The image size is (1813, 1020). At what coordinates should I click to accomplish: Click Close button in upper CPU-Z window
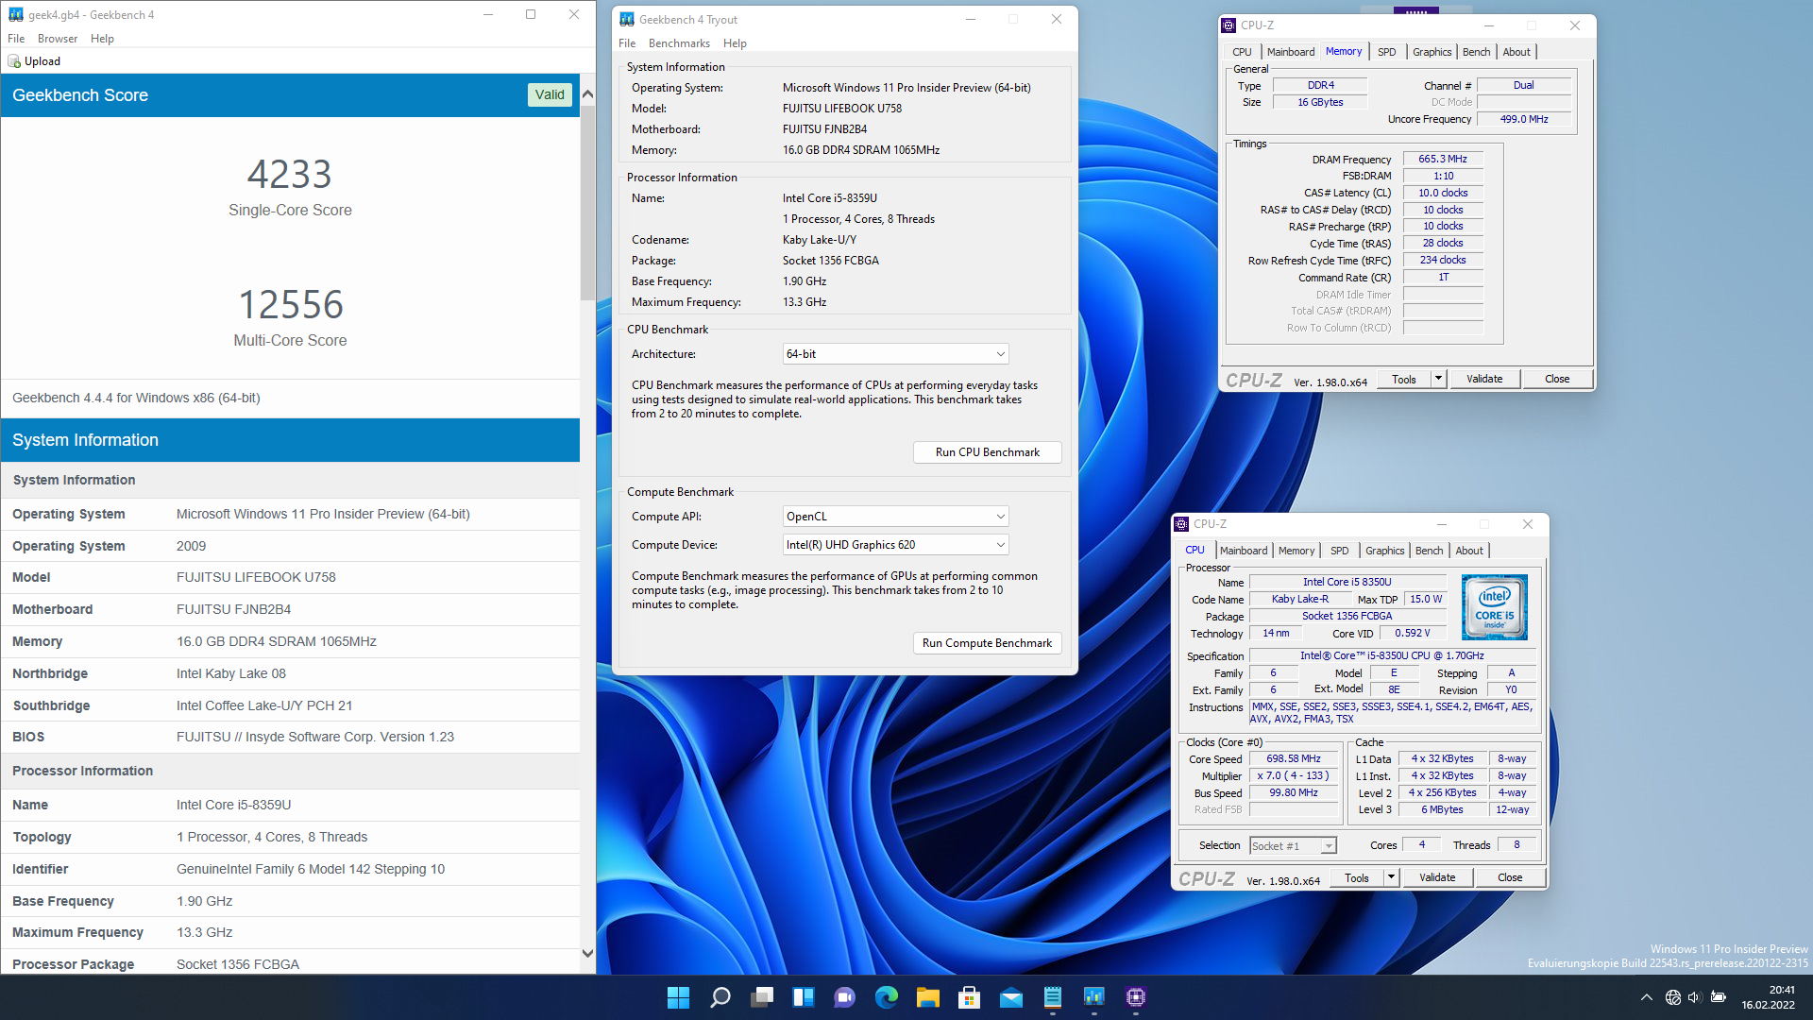click(1557, 379)
